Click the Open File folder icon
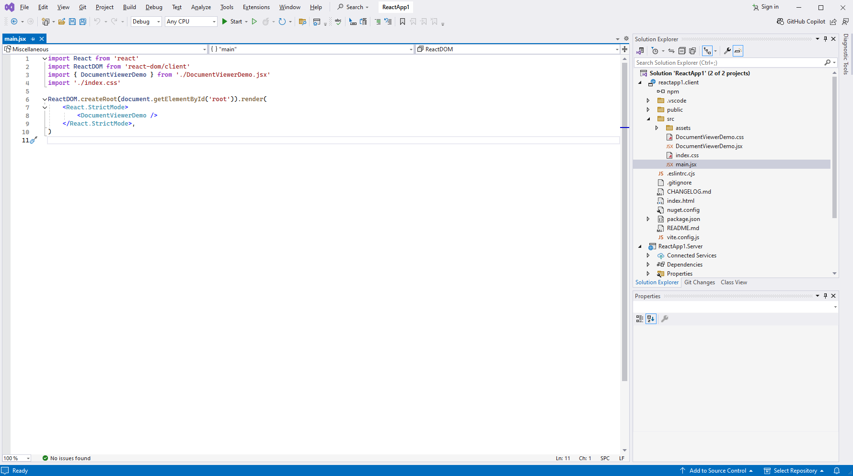The width and height of the screenshot is (853, 476). pyautogui.click(x=62, y=22)
